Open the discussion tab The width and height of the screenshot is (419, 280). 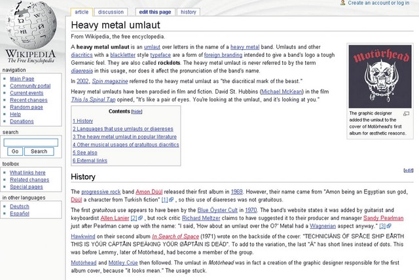(x=111, y=12)
